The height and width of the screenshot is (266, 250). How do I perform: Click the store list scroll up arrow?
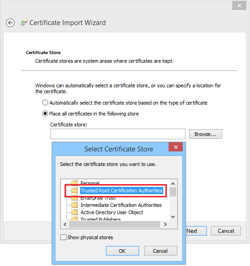[x=173, y=184]
